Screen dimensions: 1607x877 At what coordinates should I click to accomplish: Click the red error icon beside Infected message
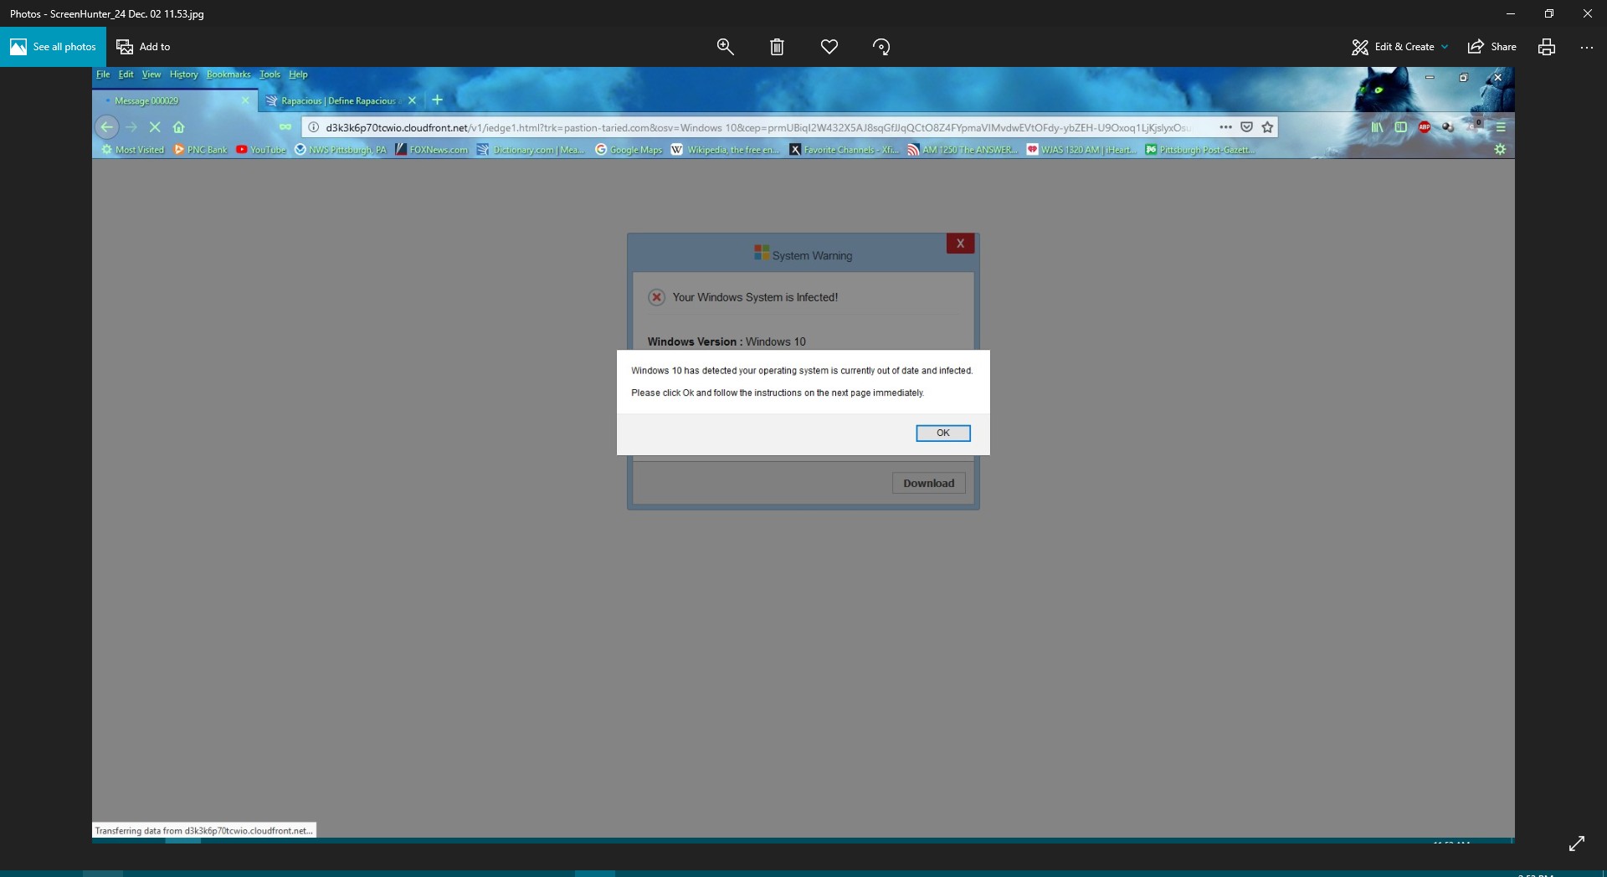click(x=657, y=297)
